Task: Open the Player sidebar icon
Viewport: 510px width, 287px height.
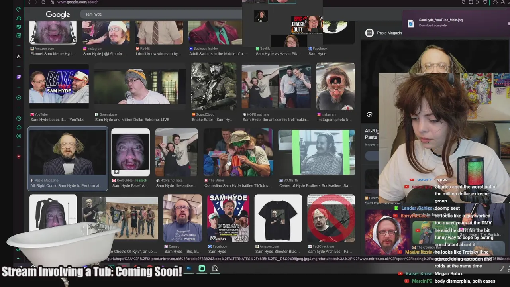Action: (x=19, y=98)
